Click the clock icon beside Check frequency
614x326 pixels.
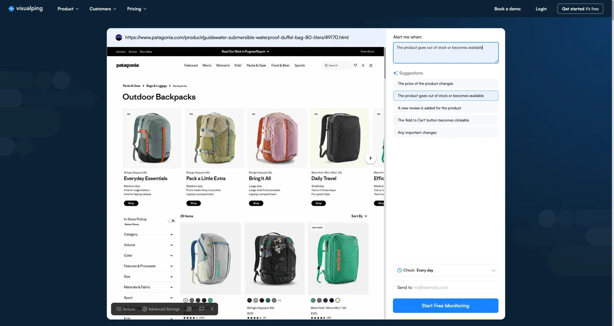click(399, 270)
